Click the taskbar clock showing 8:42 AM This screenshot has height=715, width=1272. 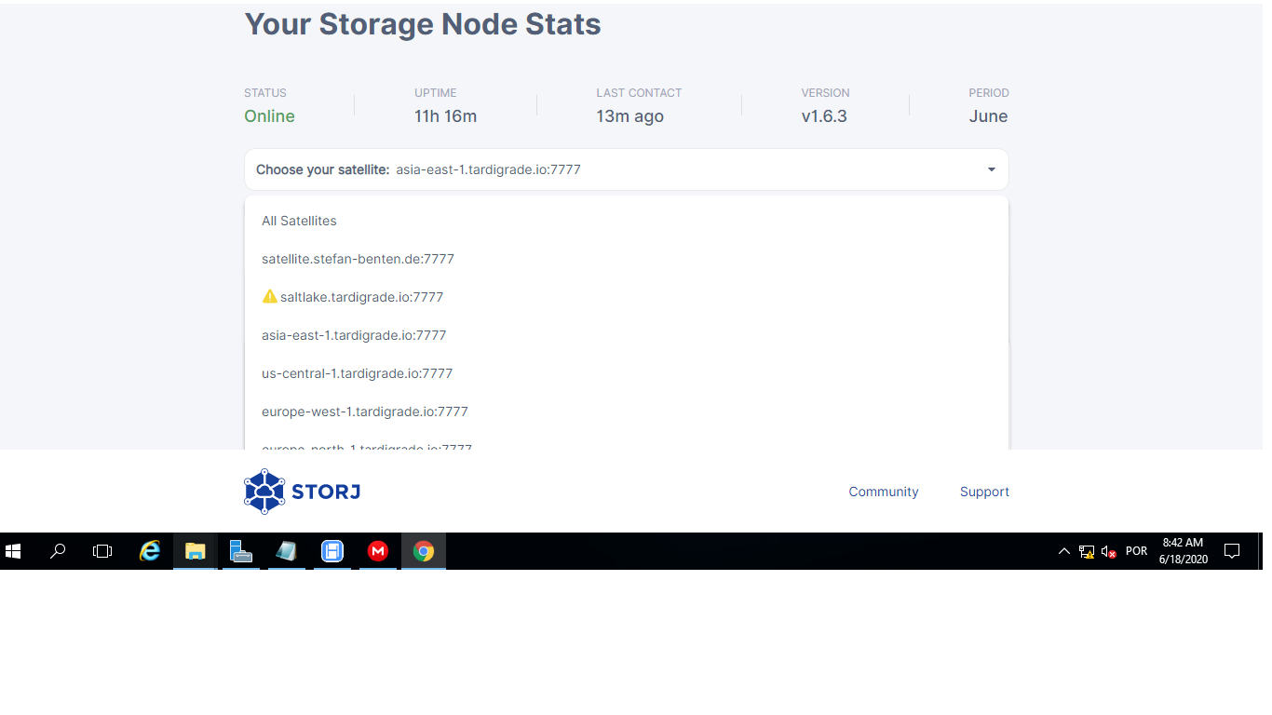1183,551
